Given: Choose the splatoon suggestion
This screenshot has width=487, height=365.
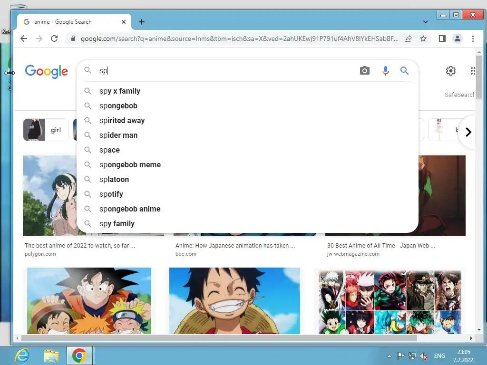Looking at the screenshot, I should click(247, 179).
